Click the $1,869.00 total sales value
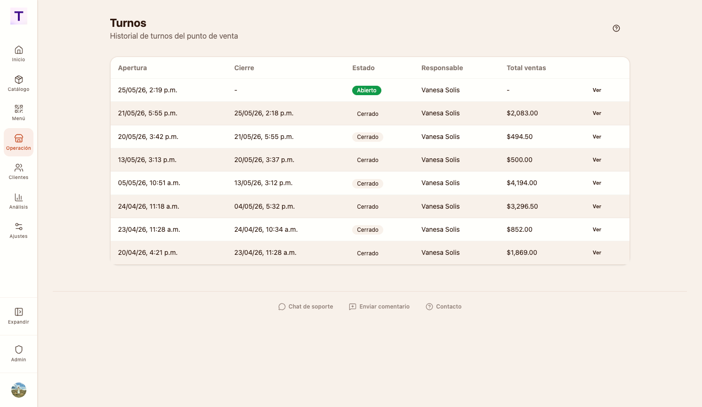Image resolution: width=702 pixels, height=407 pixels. pos(522,252)
